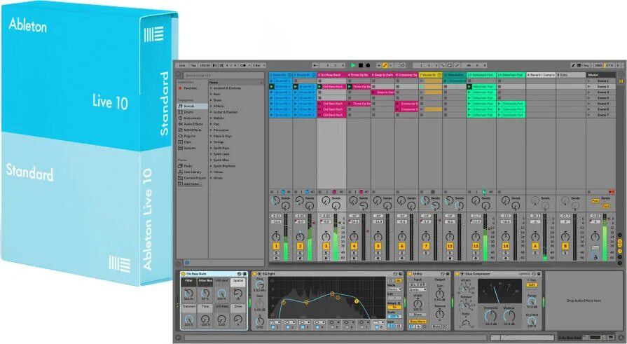The height and width of the screenshot is (344, 627).
Task: Launch Scene 7 with its play triangle
Action: pyautogui.click(x=588, y=115)
